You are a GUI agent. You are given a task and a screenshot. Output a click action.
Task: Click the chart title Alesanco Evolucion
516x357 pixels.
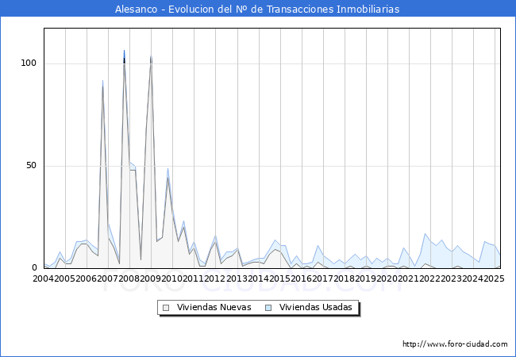(257, 9)
